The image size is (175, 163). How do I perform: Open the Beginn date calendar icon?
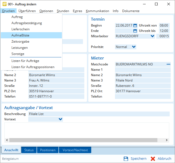[x=135, y=25]
